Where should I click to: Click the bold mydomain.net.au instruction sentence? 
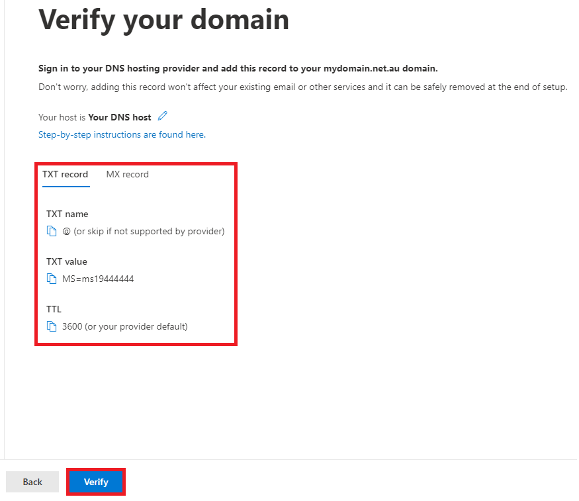point(238,68)
